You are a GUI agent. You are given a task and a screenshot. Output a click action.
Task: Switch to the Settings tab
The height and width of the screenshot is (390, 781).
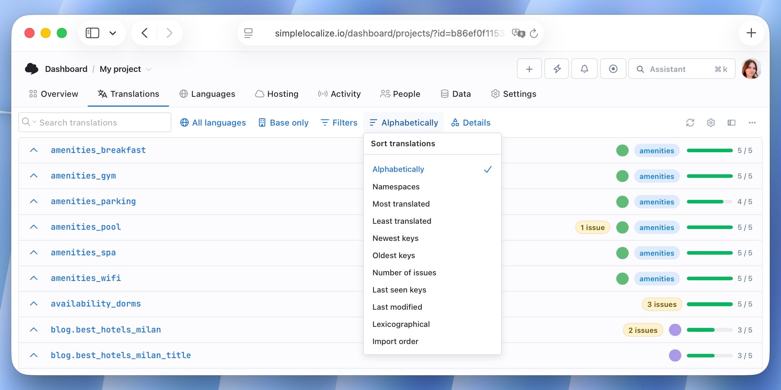click(513, 94)
